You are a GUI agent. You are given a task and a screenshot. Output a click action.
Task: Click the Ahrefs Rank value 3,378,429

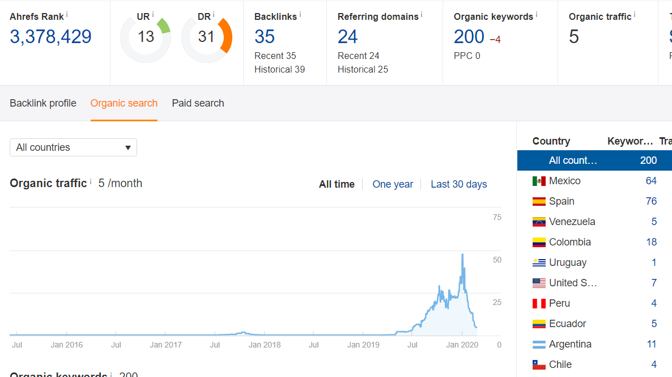50,37
